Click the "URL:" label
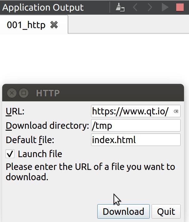This screenshot has height=222, width=189. tap(15, 111)
